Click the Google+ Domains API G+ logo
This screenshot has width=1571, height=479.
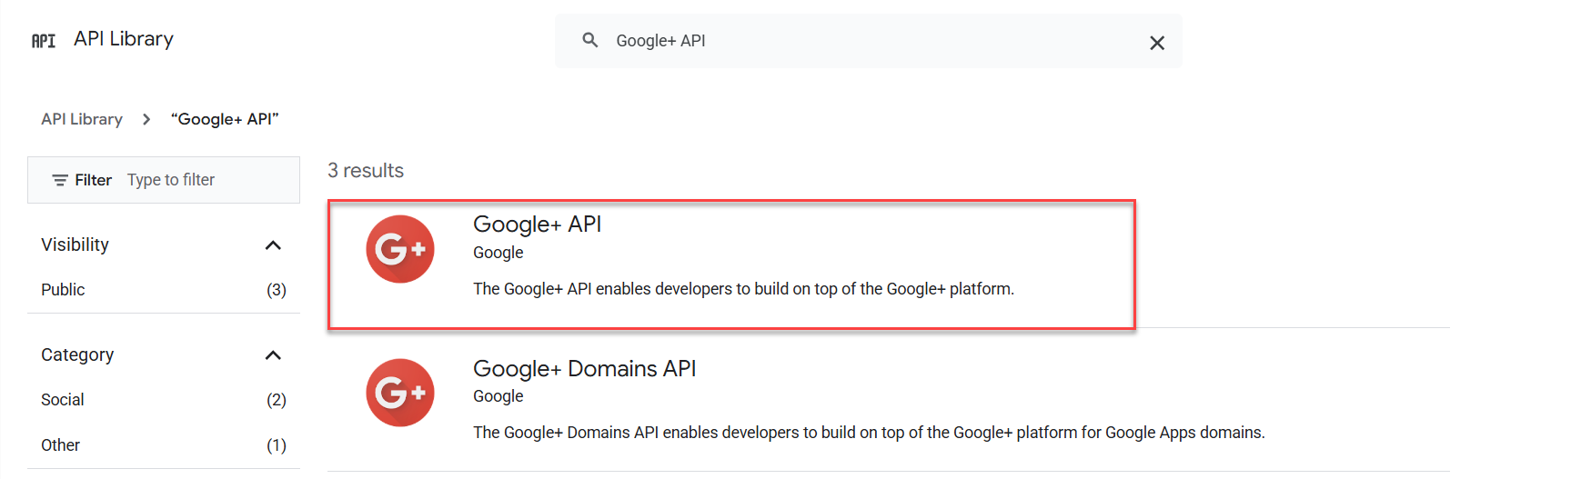(x=400, y=393)
